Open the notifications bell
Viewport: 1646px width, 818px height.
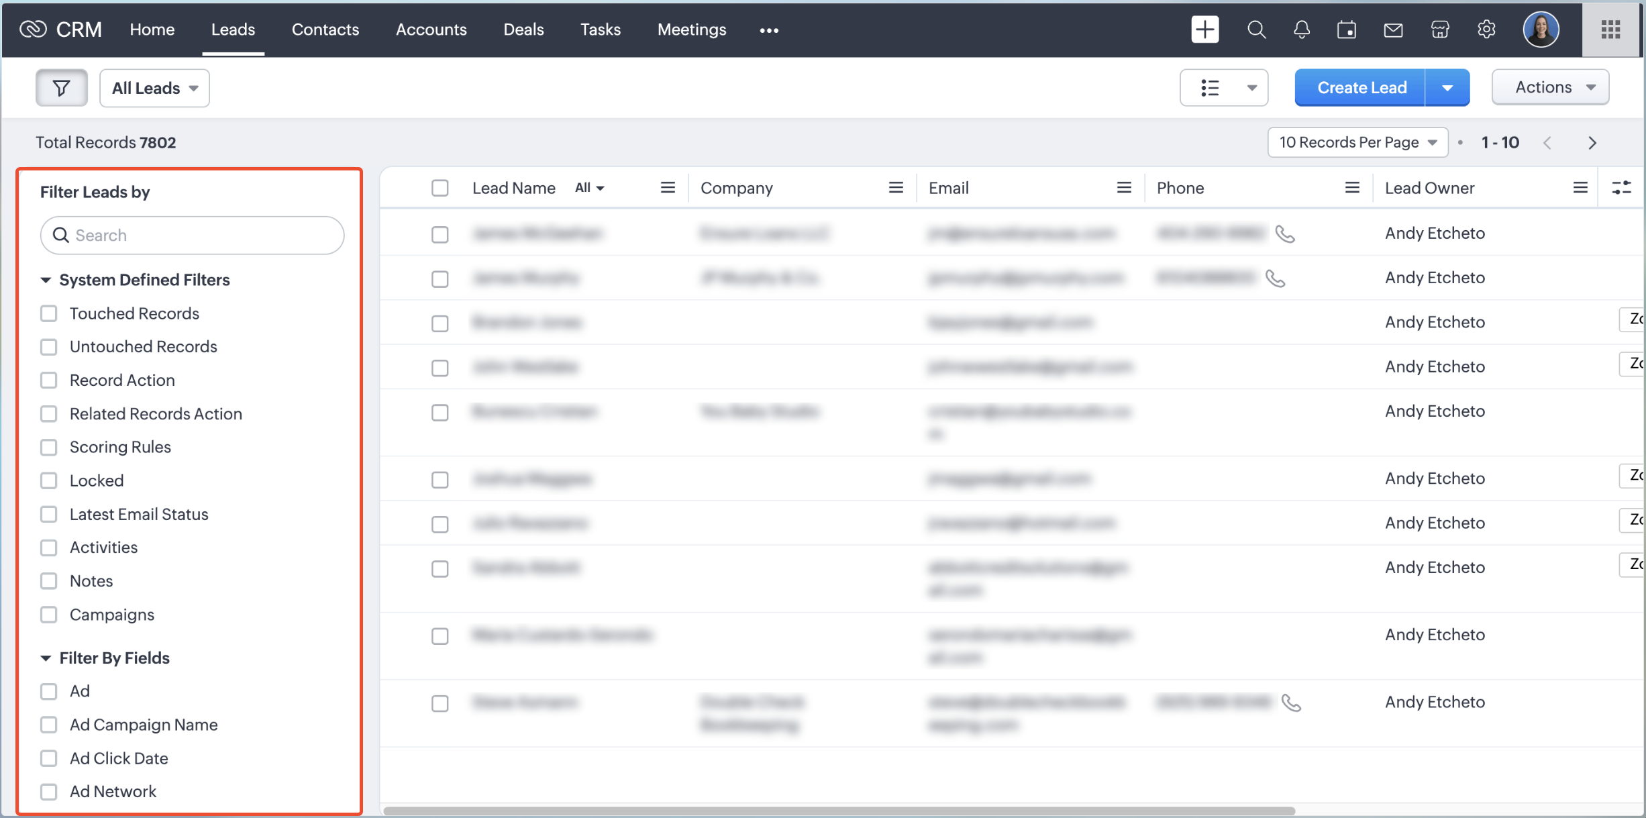click(1302, 30)
